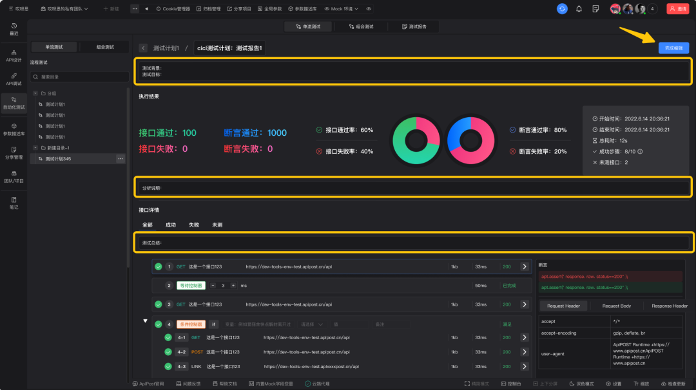Click the red 邀请 invite button

point(678,9)
